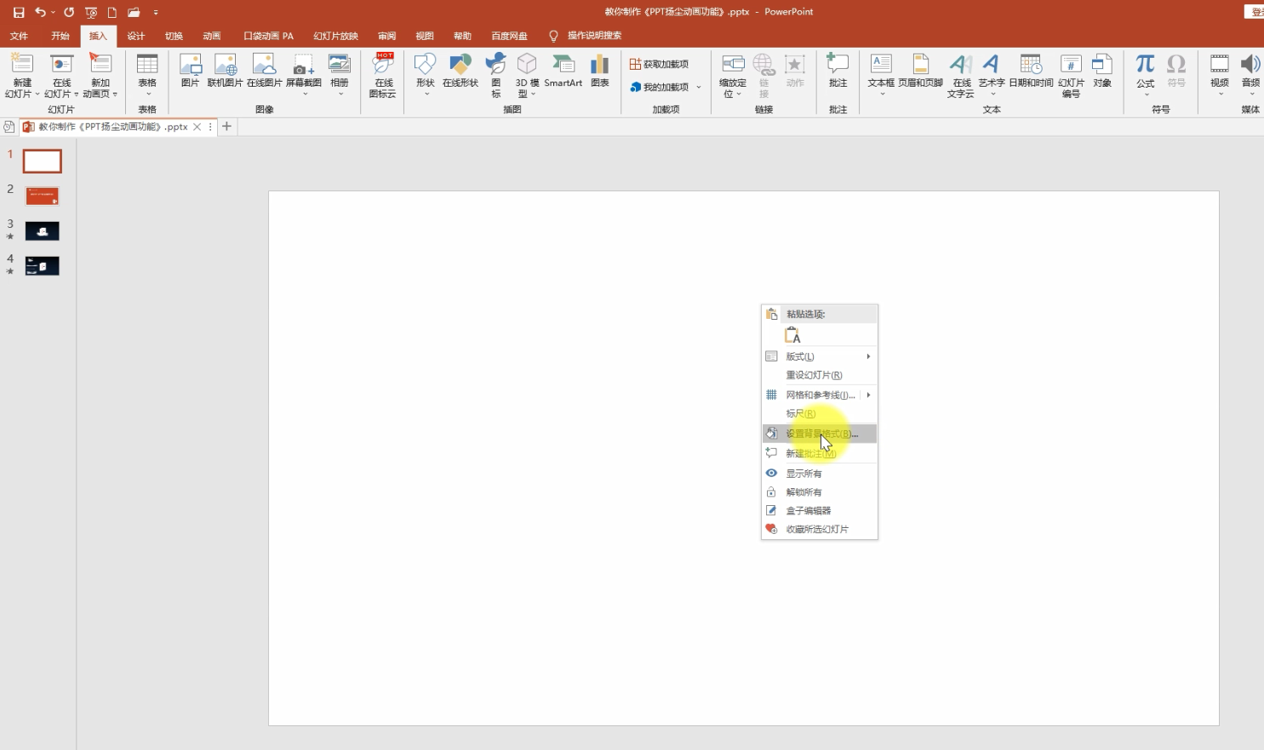This screenshot has width=1264, height=750.
Task: Select slide 2 thumbnail with red background
Action: pos(42,196)
